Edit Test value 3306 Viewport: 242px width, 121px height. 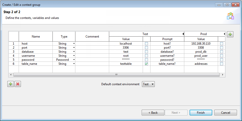click(x=126, y=48)
